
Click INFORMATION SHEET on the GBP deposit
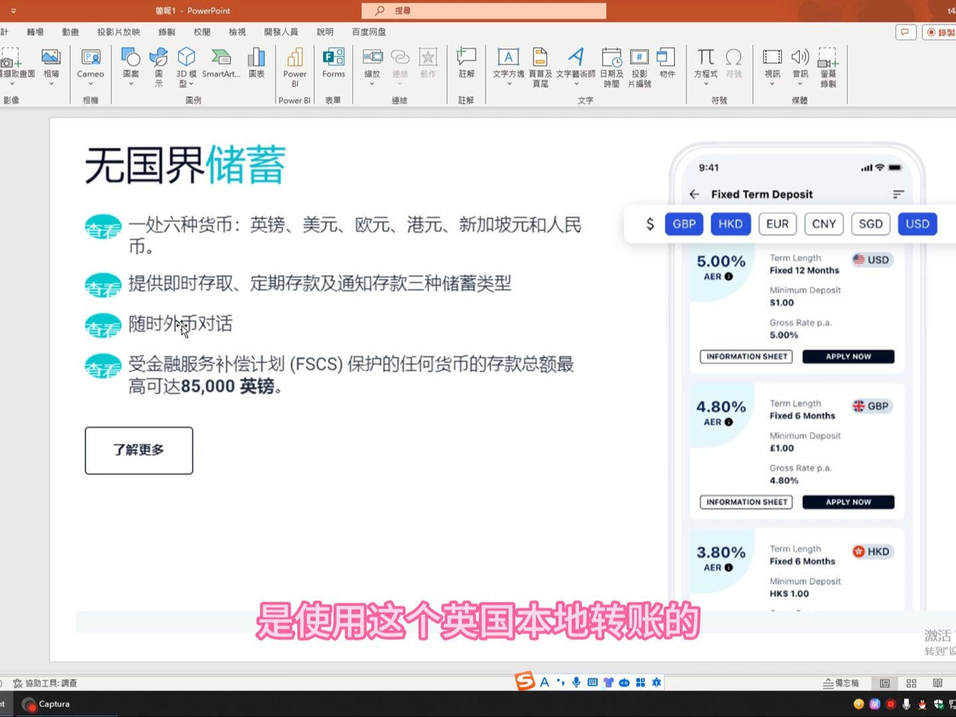coord(747,502)
